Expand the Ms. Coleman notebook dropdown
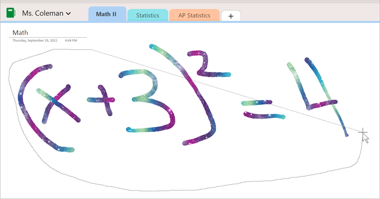 pyautogui.click(x=68, y=14)
